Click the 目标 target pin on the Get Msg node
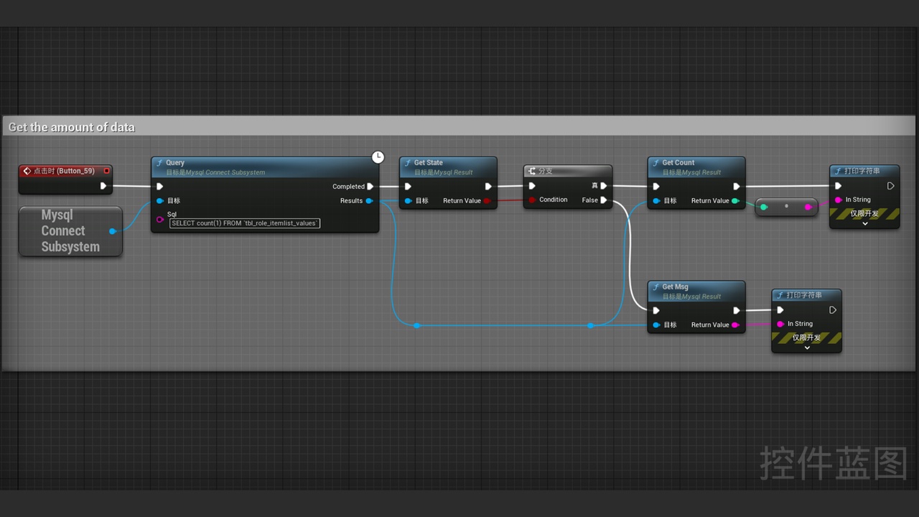This screenshot has width=919, height=517. click(x=656, y=325)
